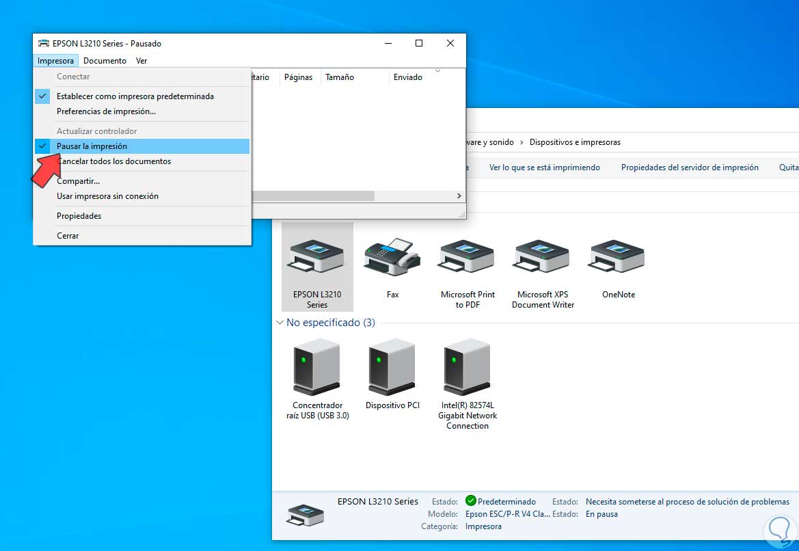The image size is (799, 551).
Task: Click the horizontal scrollbar right arrow
Action: coord(459,196)
